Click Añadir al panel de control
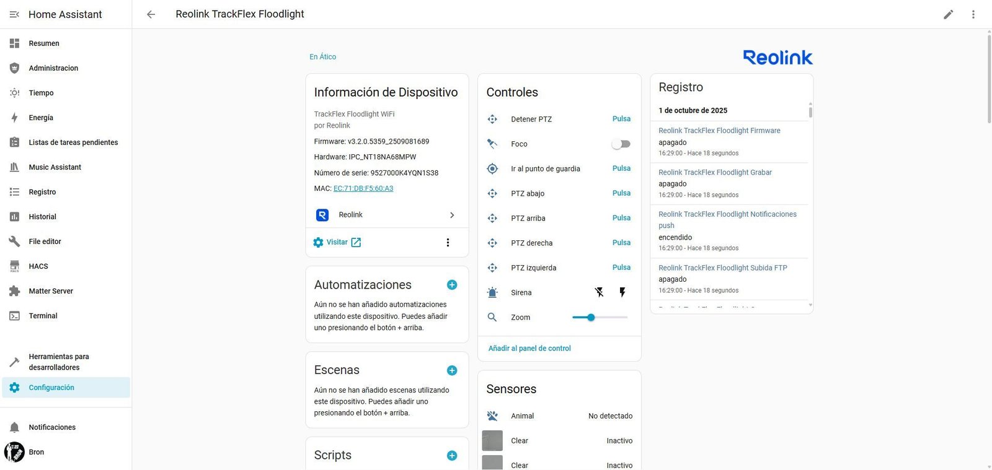 pos(529,349)
